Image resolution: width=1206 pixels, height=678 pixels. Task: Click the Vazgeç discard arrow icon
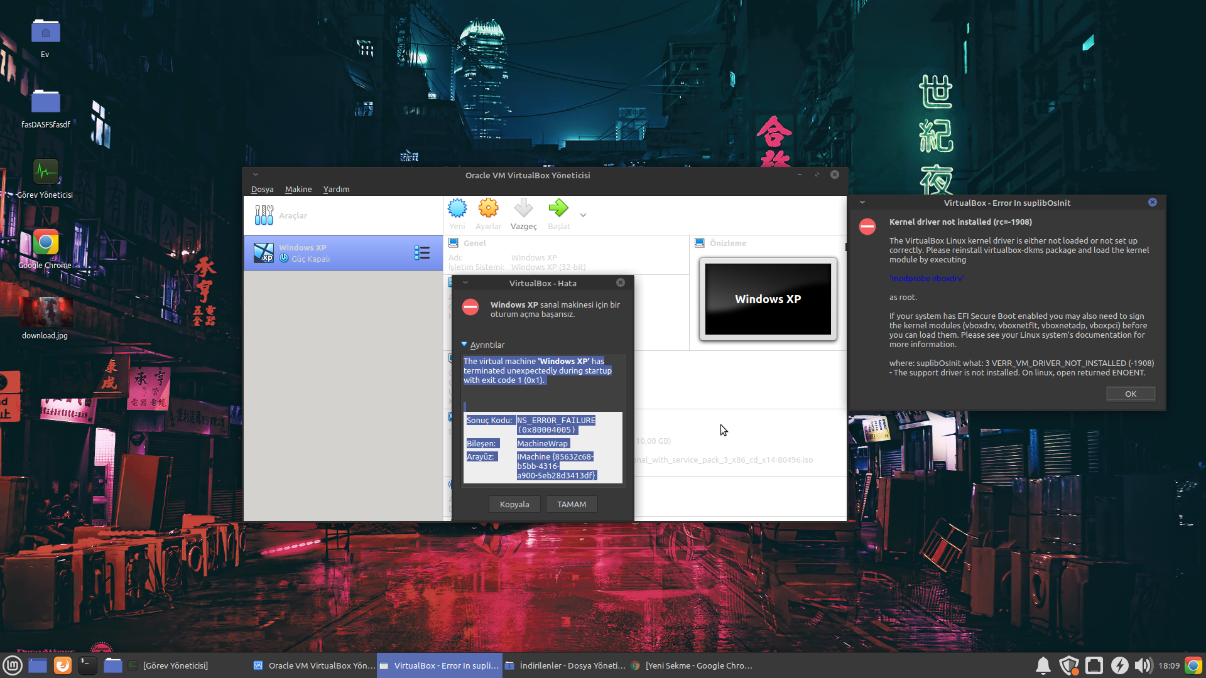coord(523,208)
